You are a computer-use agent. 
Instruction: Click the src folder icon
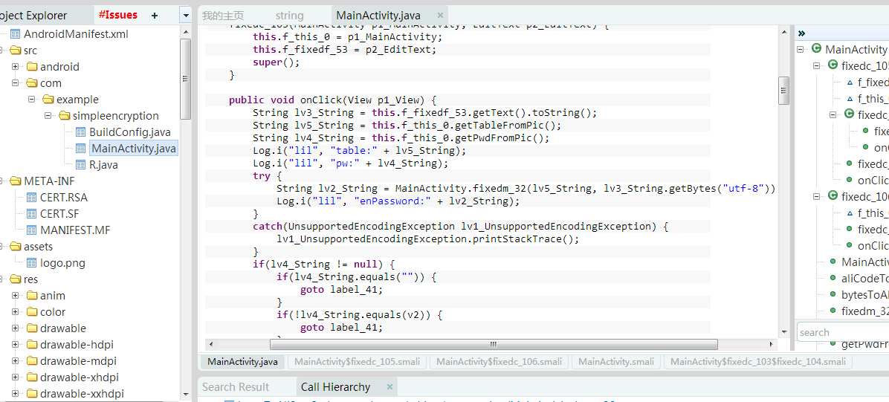16,51
